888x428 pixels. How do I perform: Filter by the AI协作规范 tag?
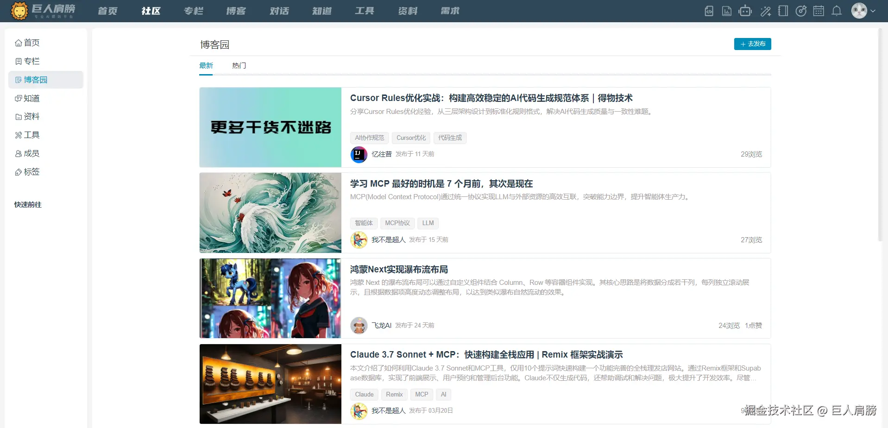[x=369, y=138]
